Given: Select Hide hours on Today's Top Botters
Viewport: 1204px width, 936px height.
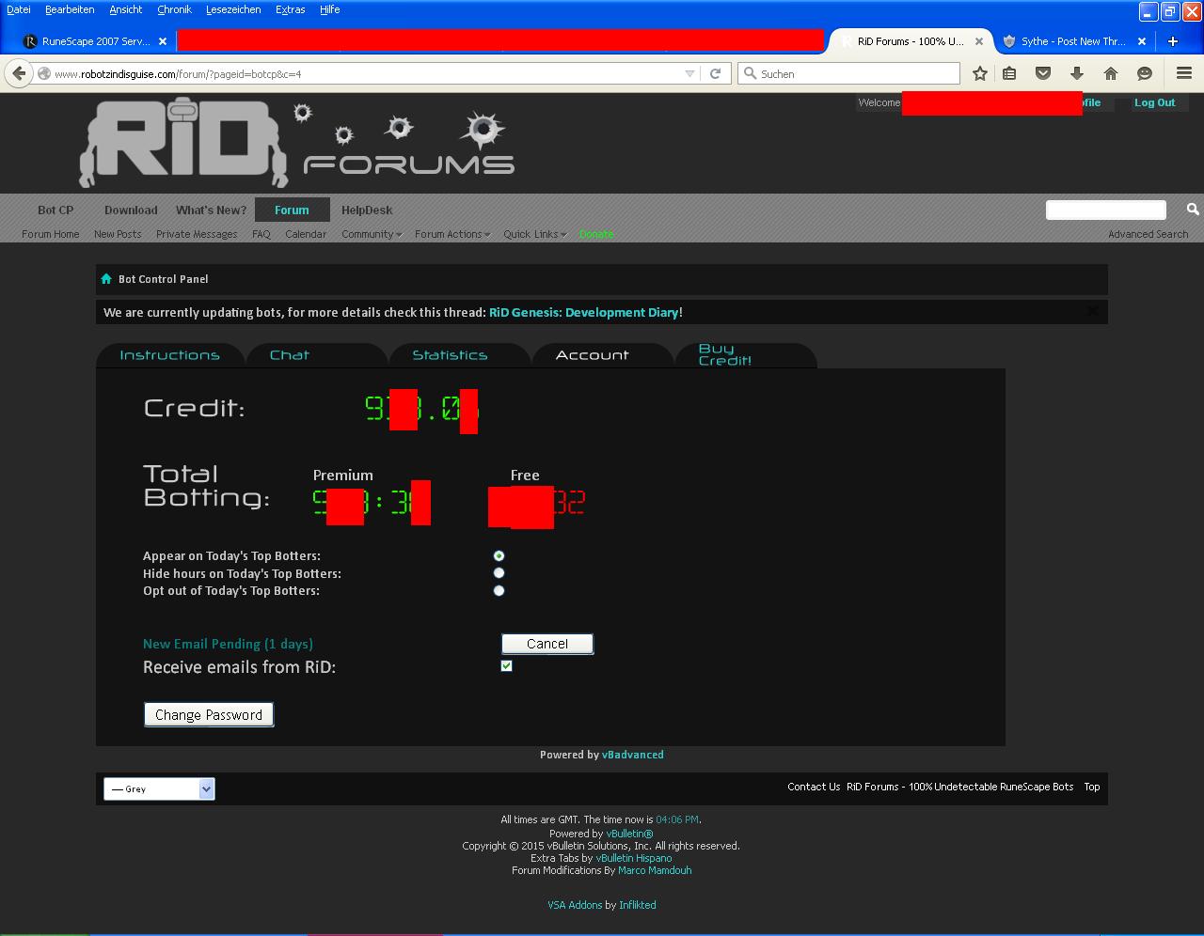Looking at the screenshot, I should pyautogui.click(x=499, y=572).
